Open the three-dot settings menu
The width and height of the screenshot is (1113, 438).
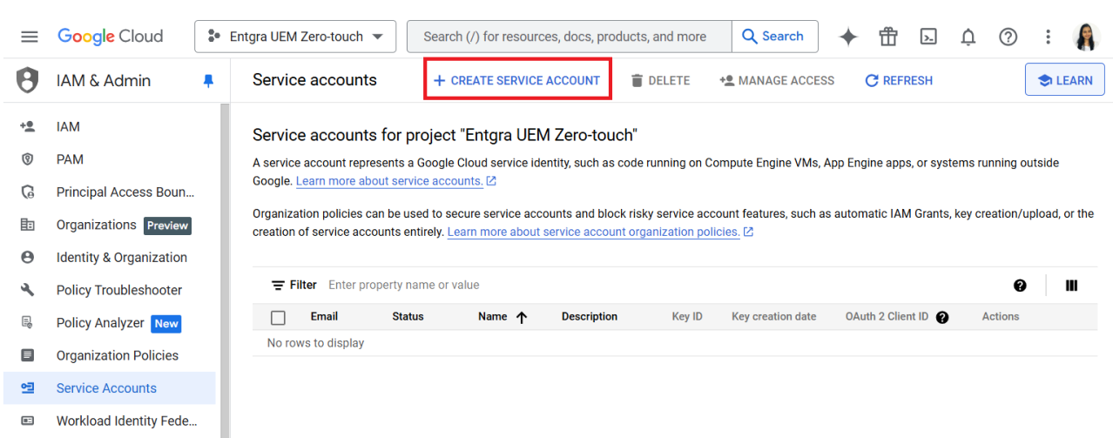(1049, 37)
